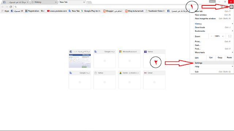
Task: Open the Blog bulunamadı bookmark
Action: (134, 11)
